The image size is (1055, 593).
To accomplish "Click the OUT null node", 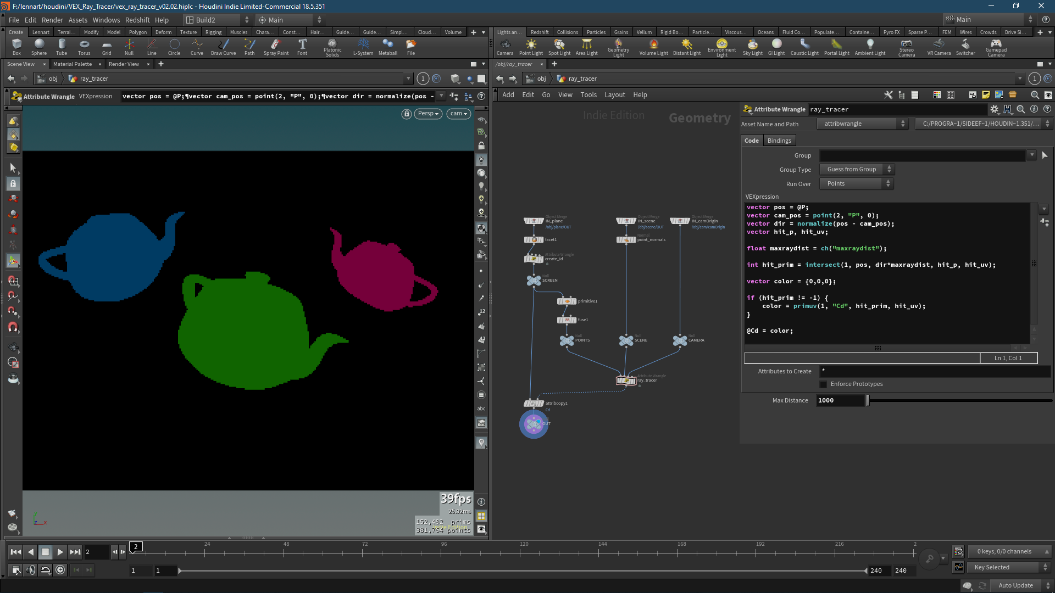I will click(534, 423).
